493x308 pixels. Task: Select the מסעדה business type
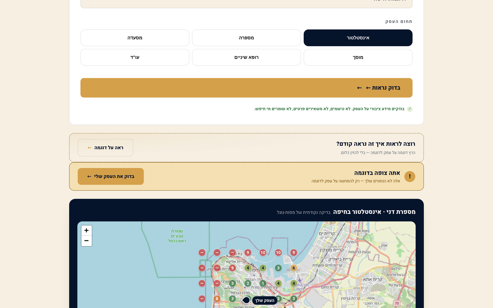135,38
